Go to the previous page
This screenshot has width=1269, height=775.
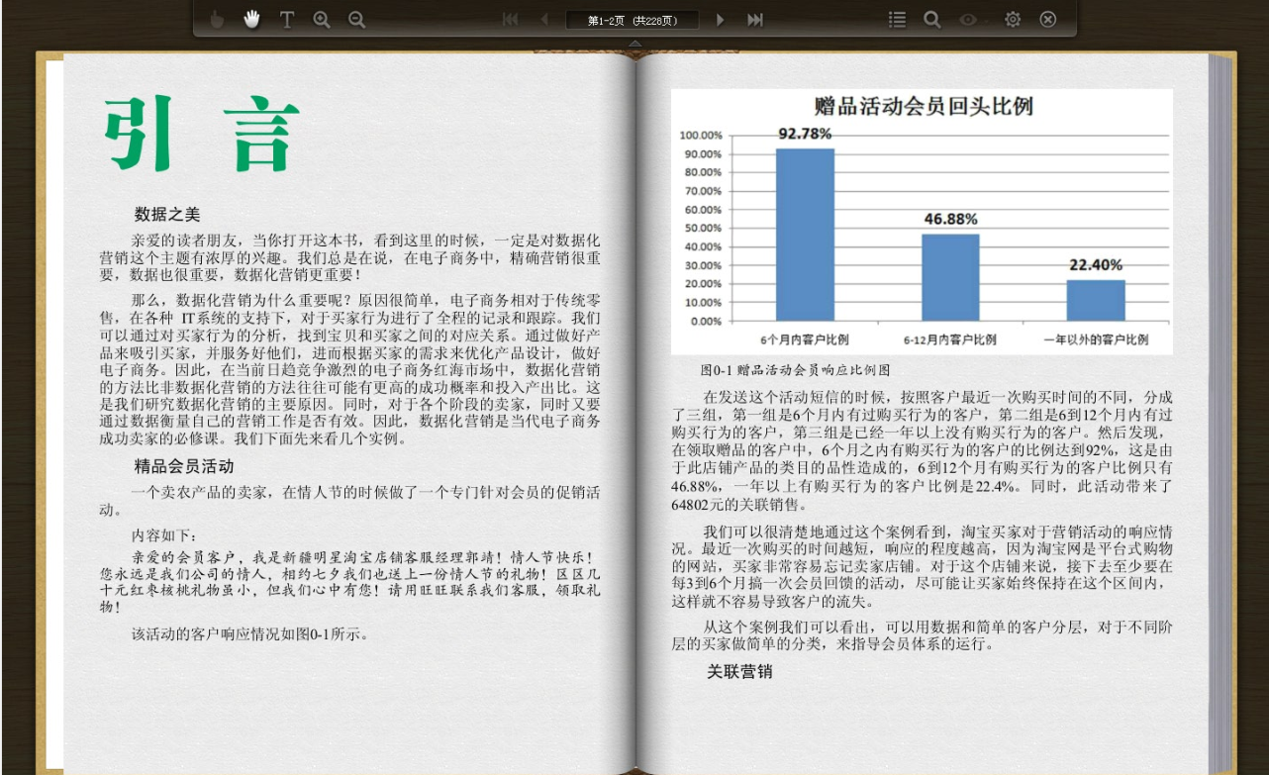tap(543, 19)
